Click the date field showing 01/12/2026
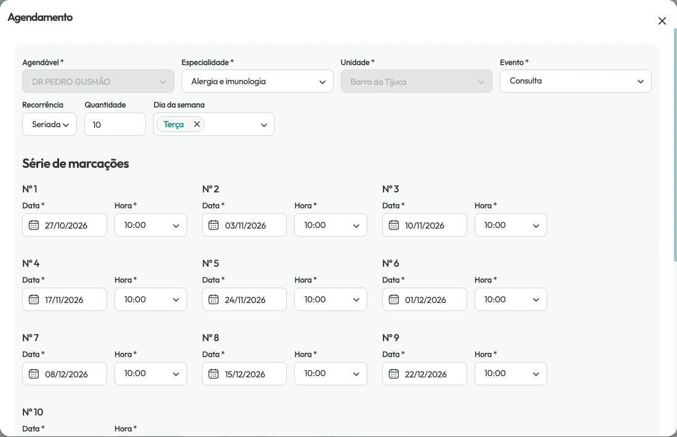The image size is (677, 437). (425, 299)
